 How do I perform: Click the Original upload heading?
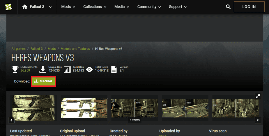click(x=72, y=131)
